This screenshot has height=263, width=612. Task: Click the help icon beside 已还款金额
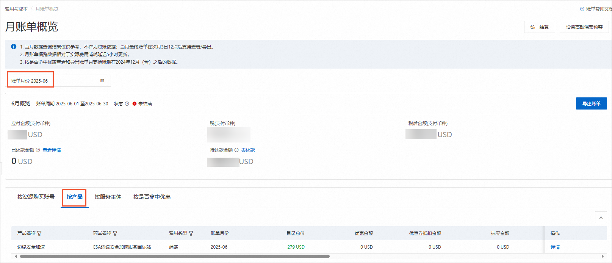(38, 150)
